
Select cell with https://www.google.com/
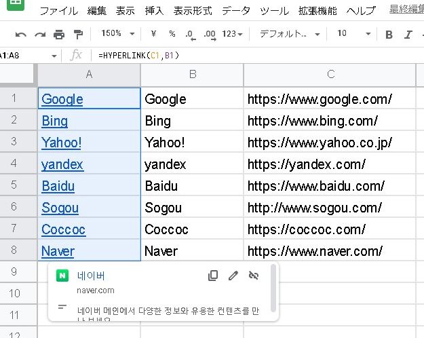pos(330,98)
